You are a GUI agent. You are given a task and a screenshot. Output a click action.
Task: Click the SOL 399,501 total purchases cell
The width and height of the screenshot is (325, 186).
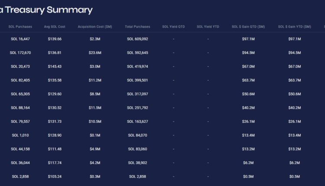point(137,80)
